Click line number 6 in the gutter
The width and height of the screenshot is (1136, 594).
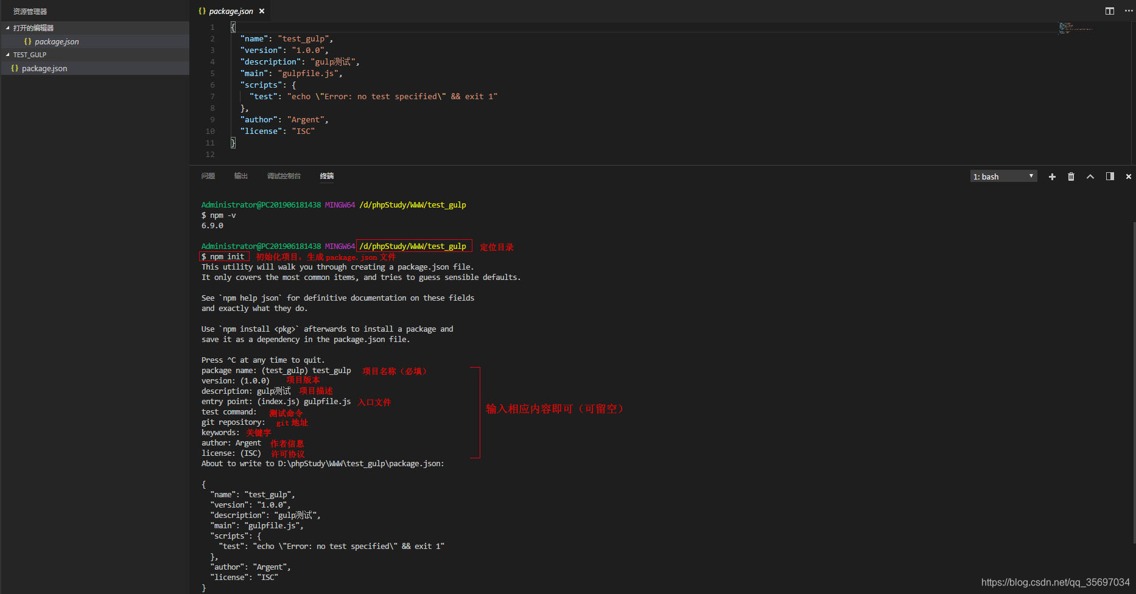[212, 85]
